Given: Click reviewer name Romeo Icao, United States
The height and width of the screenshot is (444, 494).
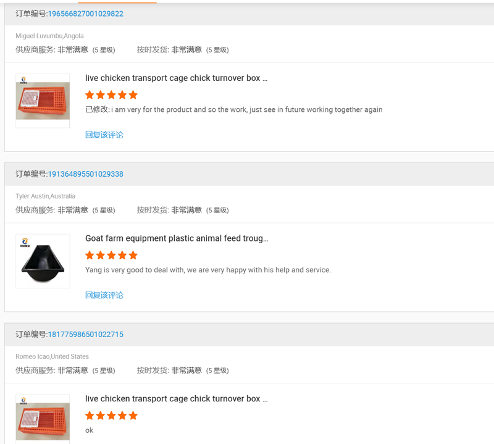Looking at the screenshot, I should point(52,356).
